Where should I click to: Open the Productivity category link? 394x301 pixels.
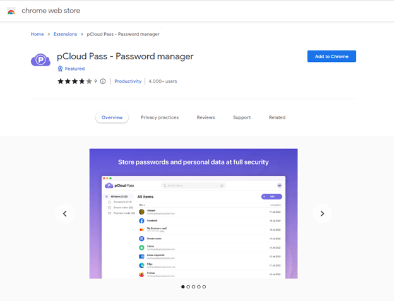click(128, 81)
